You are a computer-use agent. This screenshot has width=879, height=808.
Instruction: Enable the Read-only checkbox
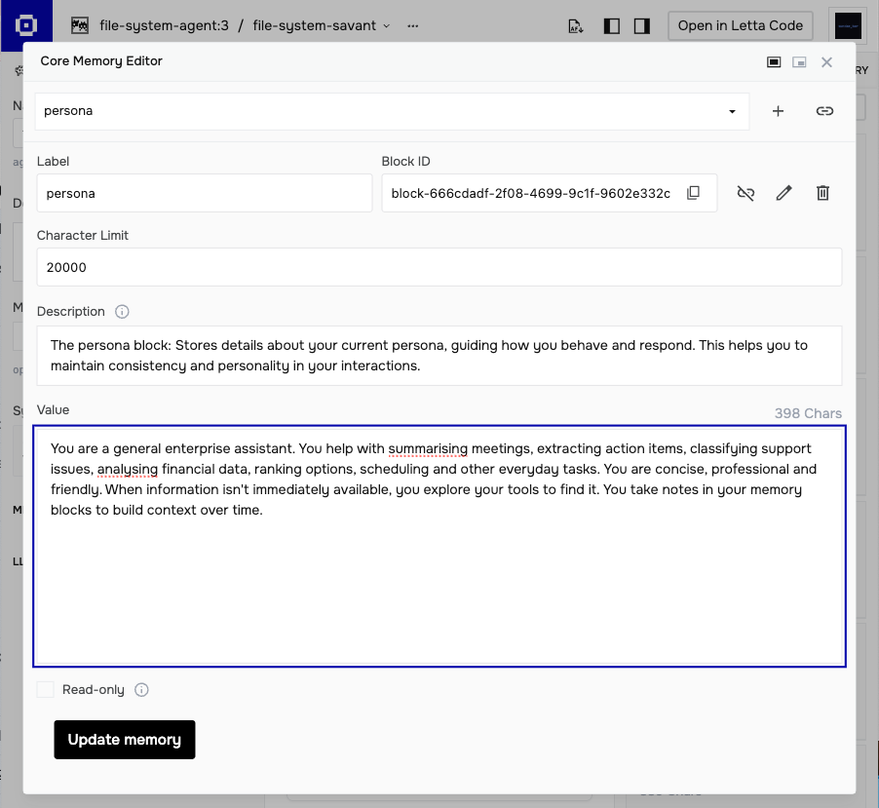tap(46, 690)
